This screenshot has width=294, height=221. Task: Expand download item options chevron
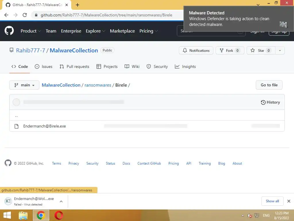coord(61,201)
